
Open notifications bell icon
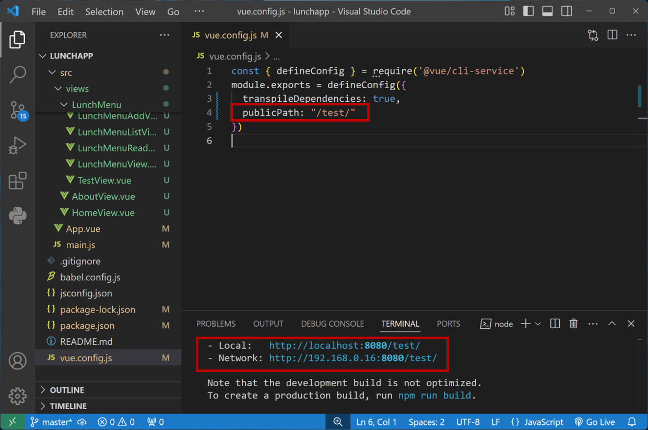point(632,422)
